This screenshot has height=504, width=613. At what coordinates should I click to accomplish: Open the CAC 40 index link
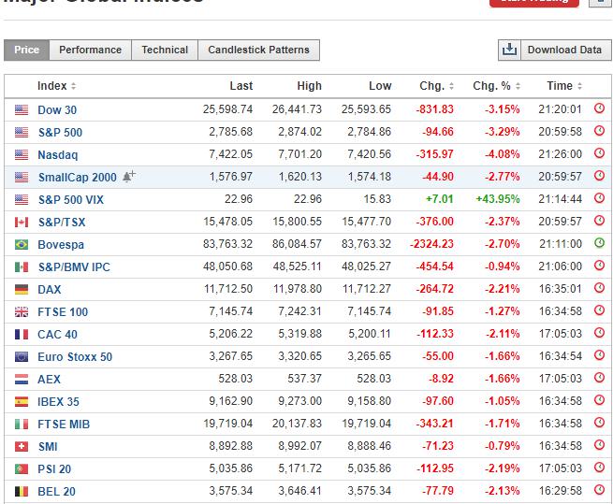click(x=57, y=335)
